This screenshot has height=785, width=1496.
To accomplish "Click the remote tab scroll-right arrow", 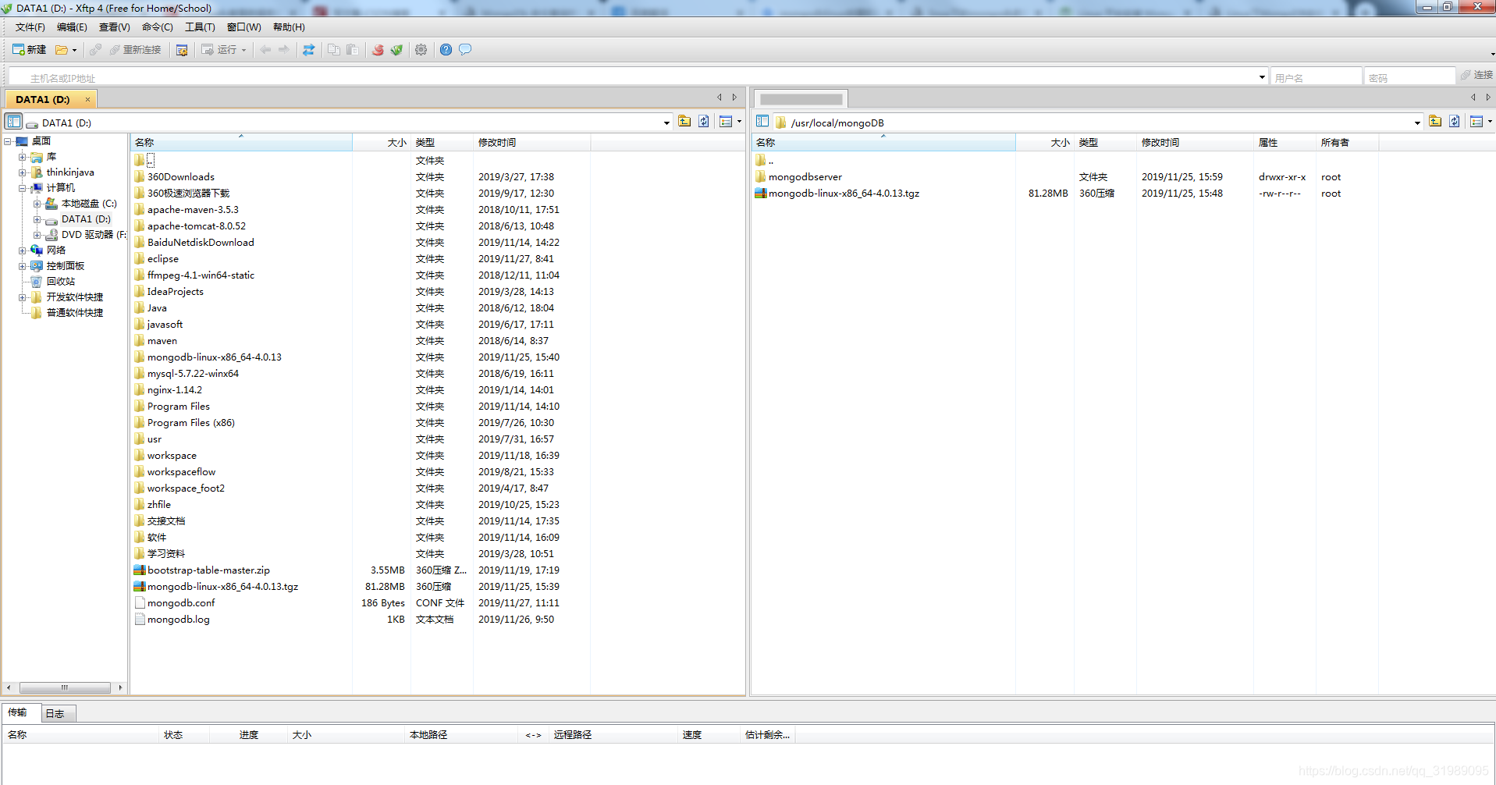I will [1488, 98].
